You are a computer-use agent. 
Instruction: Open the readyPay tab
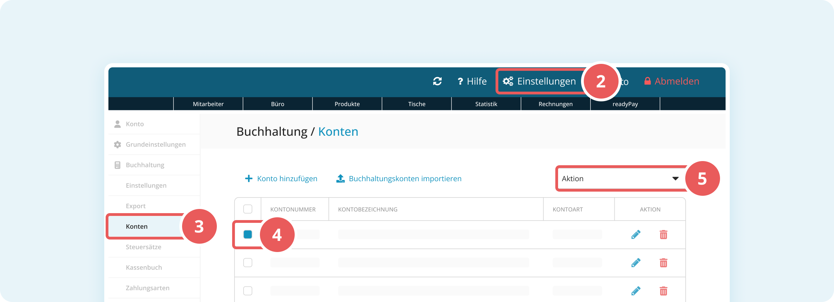coord(625,104)
